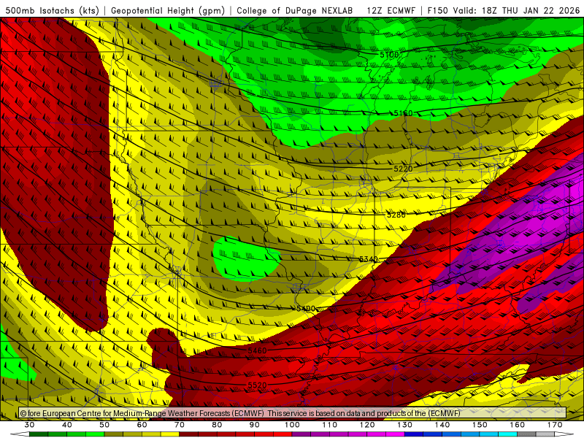Image resolution: width=584 pixels, height=438 pixels.
Task: Click the '12Z ECMWF' model run label
Action: (391, 11)
